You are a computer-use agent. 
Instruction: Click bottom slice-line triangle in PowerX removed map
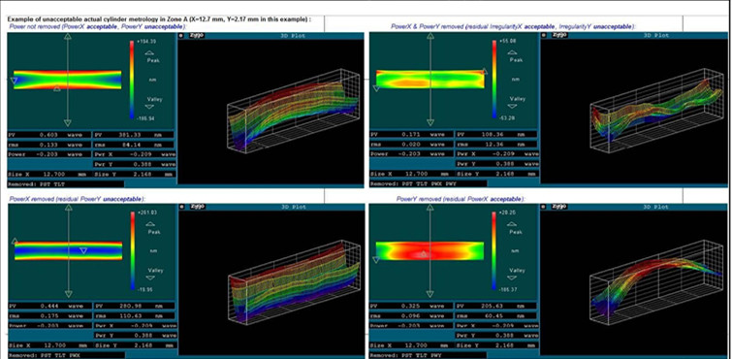click(68, 294)
